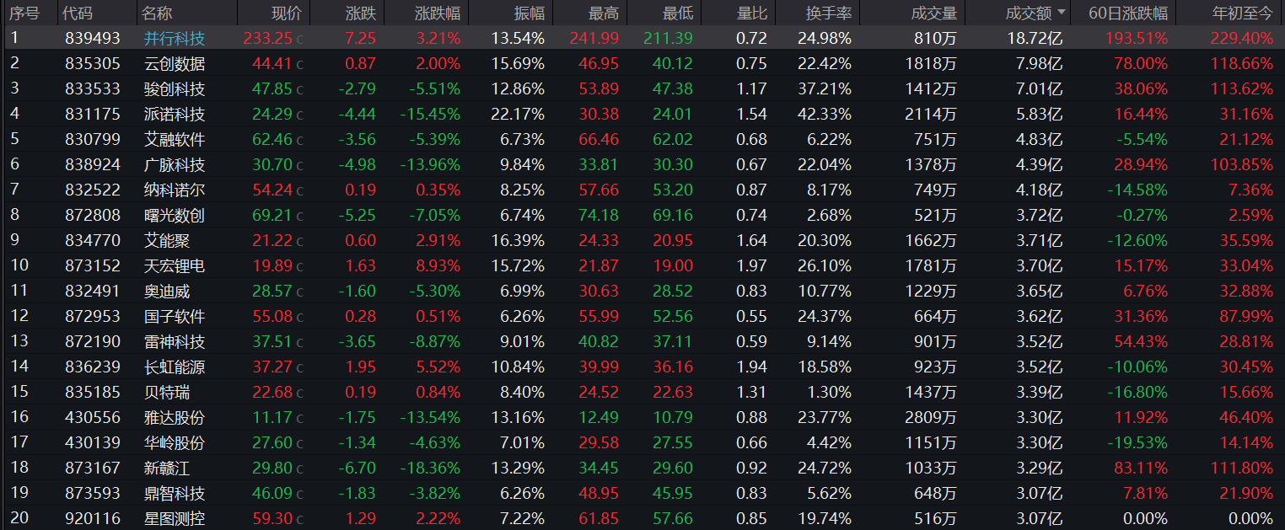Screen dimensions: 1285x530
Task: Select stock name 云创数据
Action: [175, 63]
